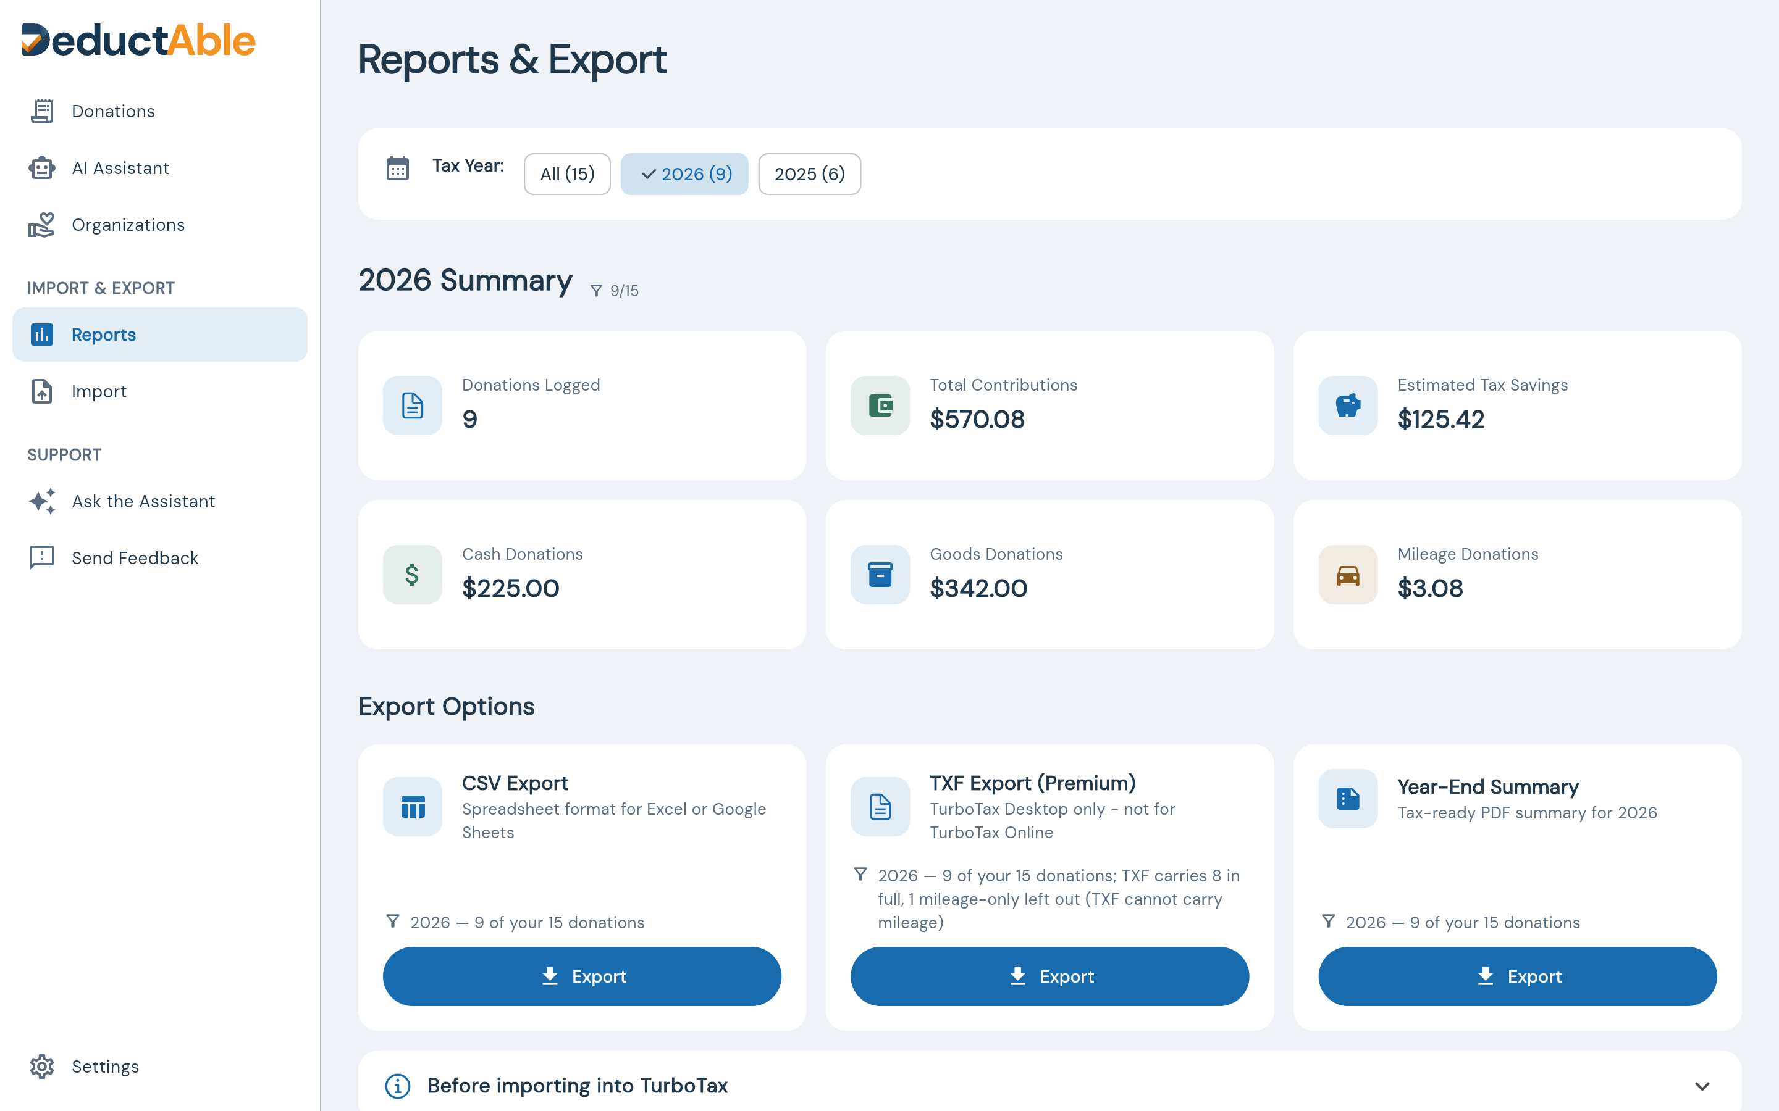Click the DeductAble logo
Viewport: 1779px width, 1111px height.
(x=138, y=40)
